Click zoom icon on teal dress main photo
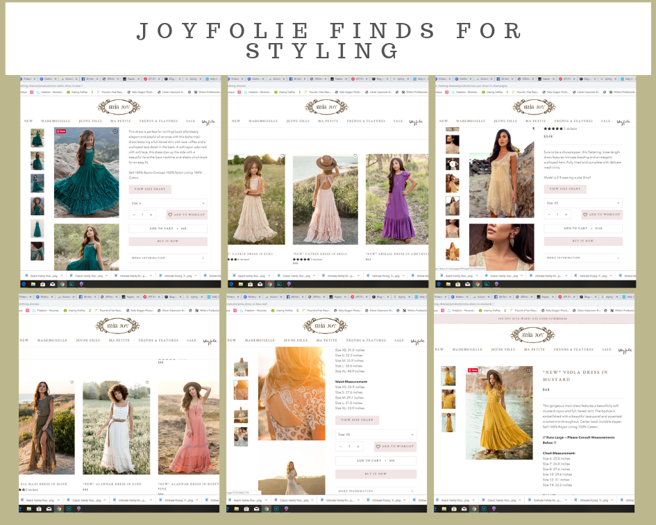Viewport: 656px width, 525px height. click(115, 131)
